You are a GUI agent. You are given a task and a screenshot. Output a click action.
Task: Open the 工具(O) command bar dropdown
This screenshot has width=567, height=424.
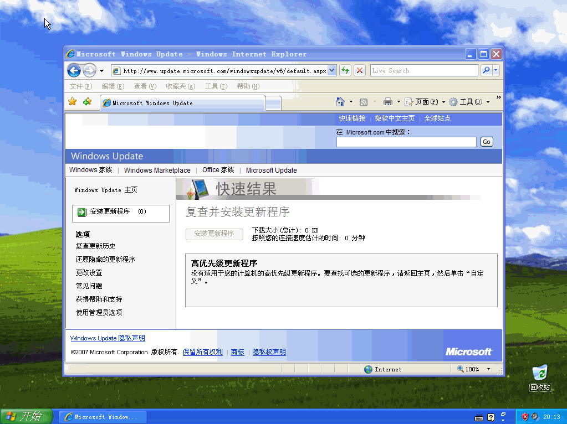469,102
